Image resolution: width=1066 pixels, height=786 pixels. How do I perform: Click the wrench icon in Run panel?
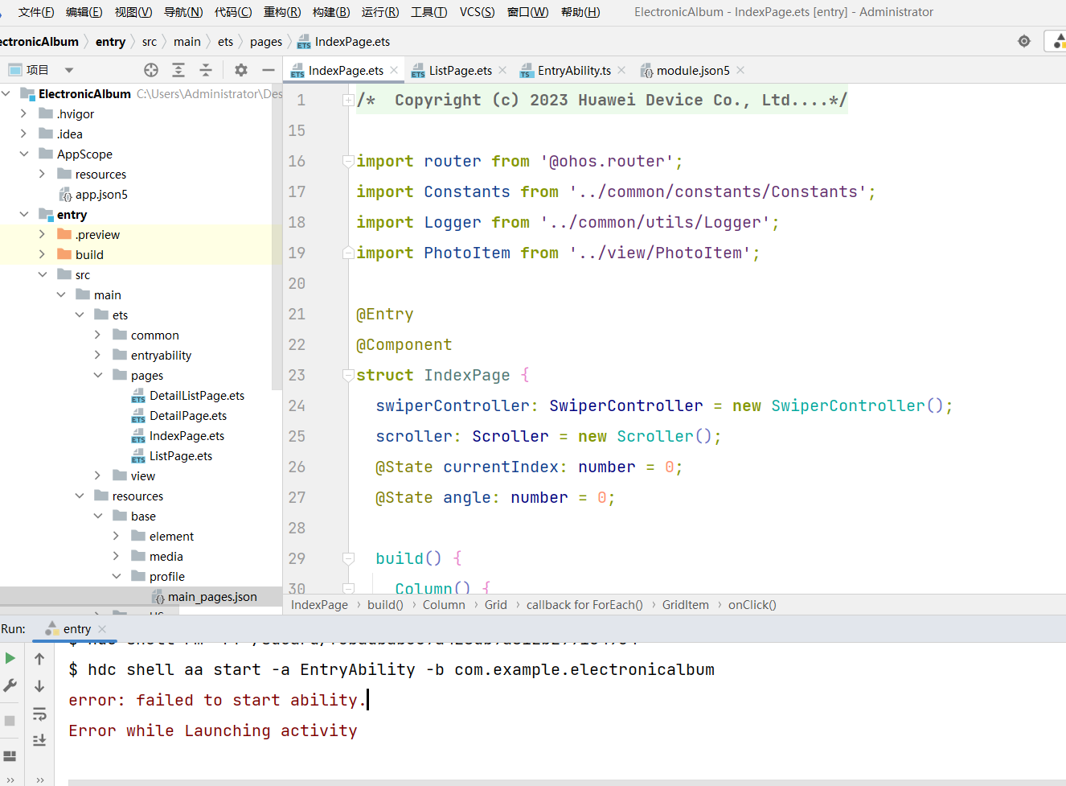click(x=10, y=685)
